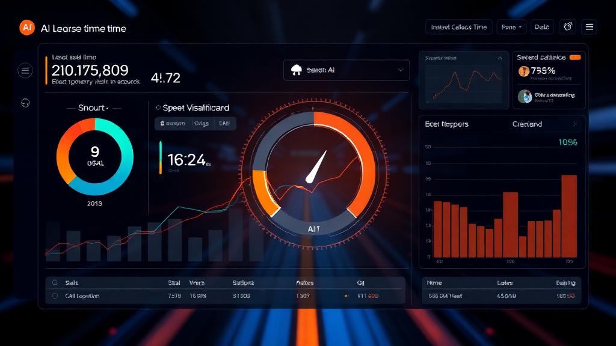Click the 2019 label under donut chart
The height and width of the screenshot is (346, 616).
[94, 203]
